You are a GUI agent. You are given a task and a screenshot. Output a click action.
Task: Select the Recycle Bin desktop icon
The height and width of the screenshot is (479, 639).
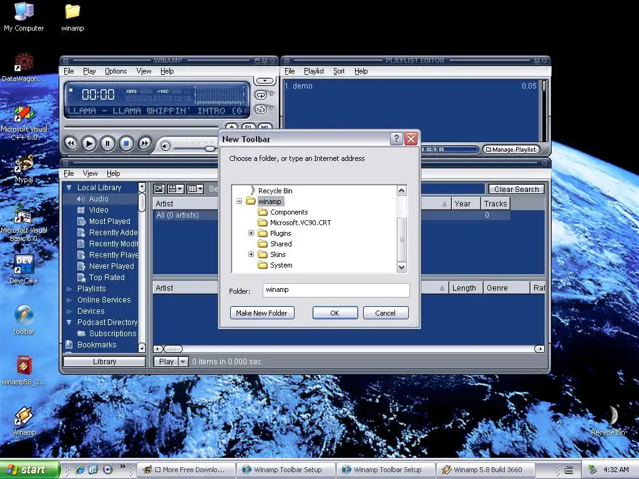click(608, 421)
